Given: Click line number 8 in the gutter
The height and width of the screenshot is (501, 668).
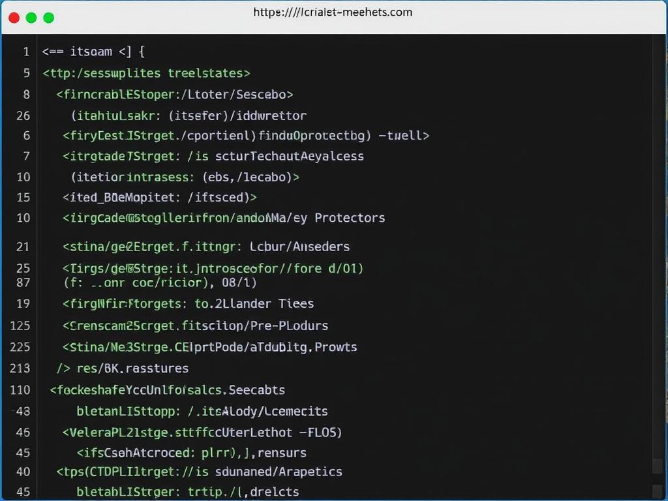Looking at the screenshot, I should pyautogui.click(x=26, y=94).
